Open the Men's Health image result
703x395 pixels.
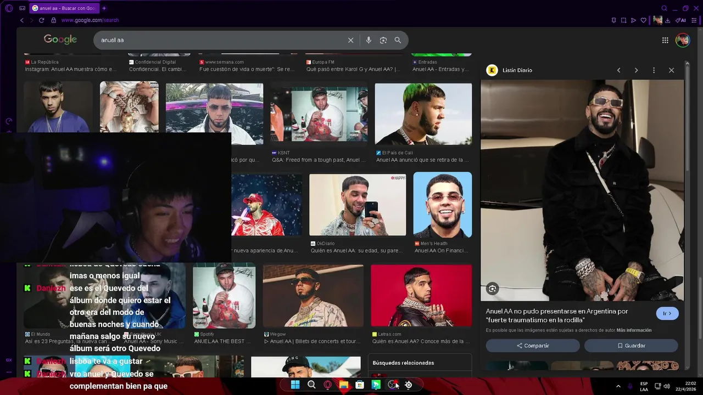(x=442, y=205)
